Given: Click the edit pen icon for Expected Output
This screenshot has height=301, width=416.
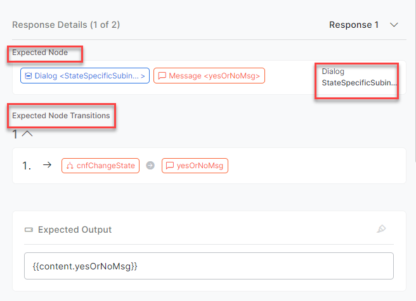Looking at the screenshot, I should 381,229.
